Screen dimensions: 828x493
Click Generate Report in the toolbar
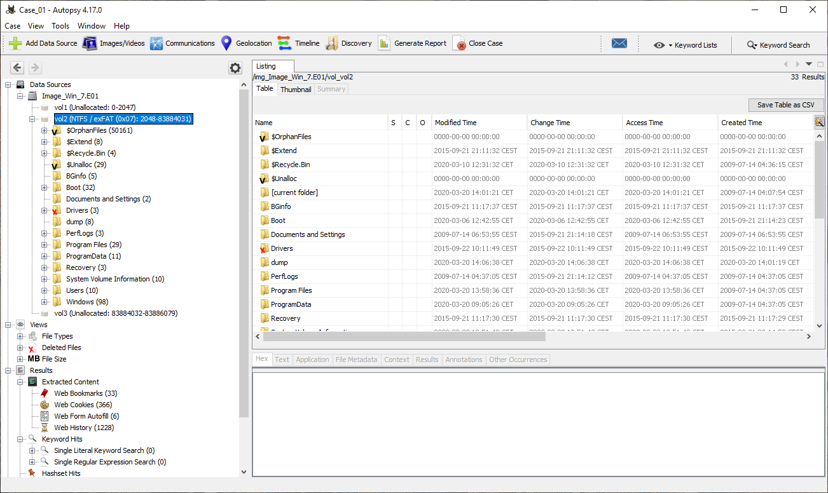click(412, 43)
